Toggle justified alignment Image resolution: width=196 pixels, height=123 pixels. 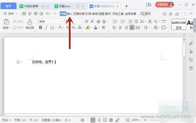[x=132, y=27]
